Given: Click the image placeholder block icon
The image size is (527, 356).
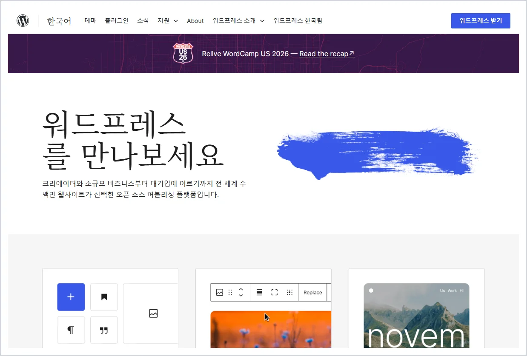Looking at the screenshot, I should tap(153, 314).
